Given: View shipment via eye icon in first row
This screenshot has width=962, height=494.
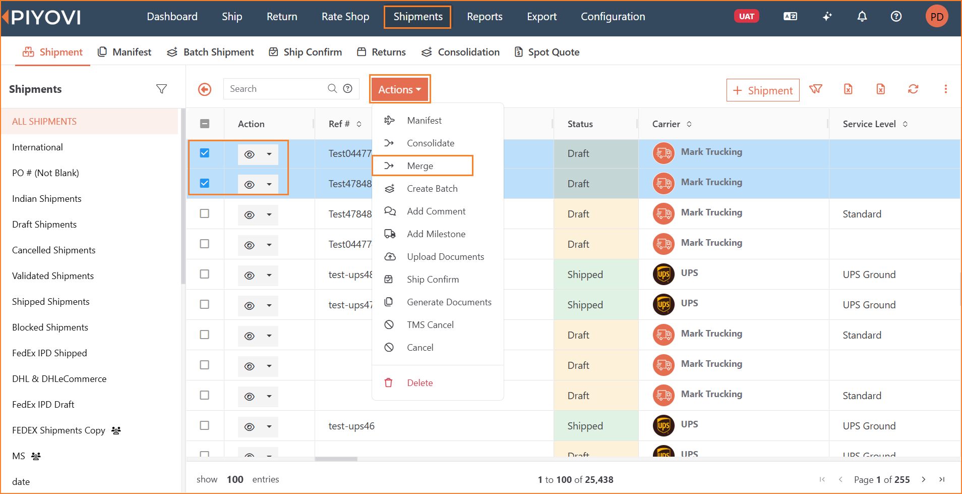Looking at the screenshot, I should click(x=249, y=154).
